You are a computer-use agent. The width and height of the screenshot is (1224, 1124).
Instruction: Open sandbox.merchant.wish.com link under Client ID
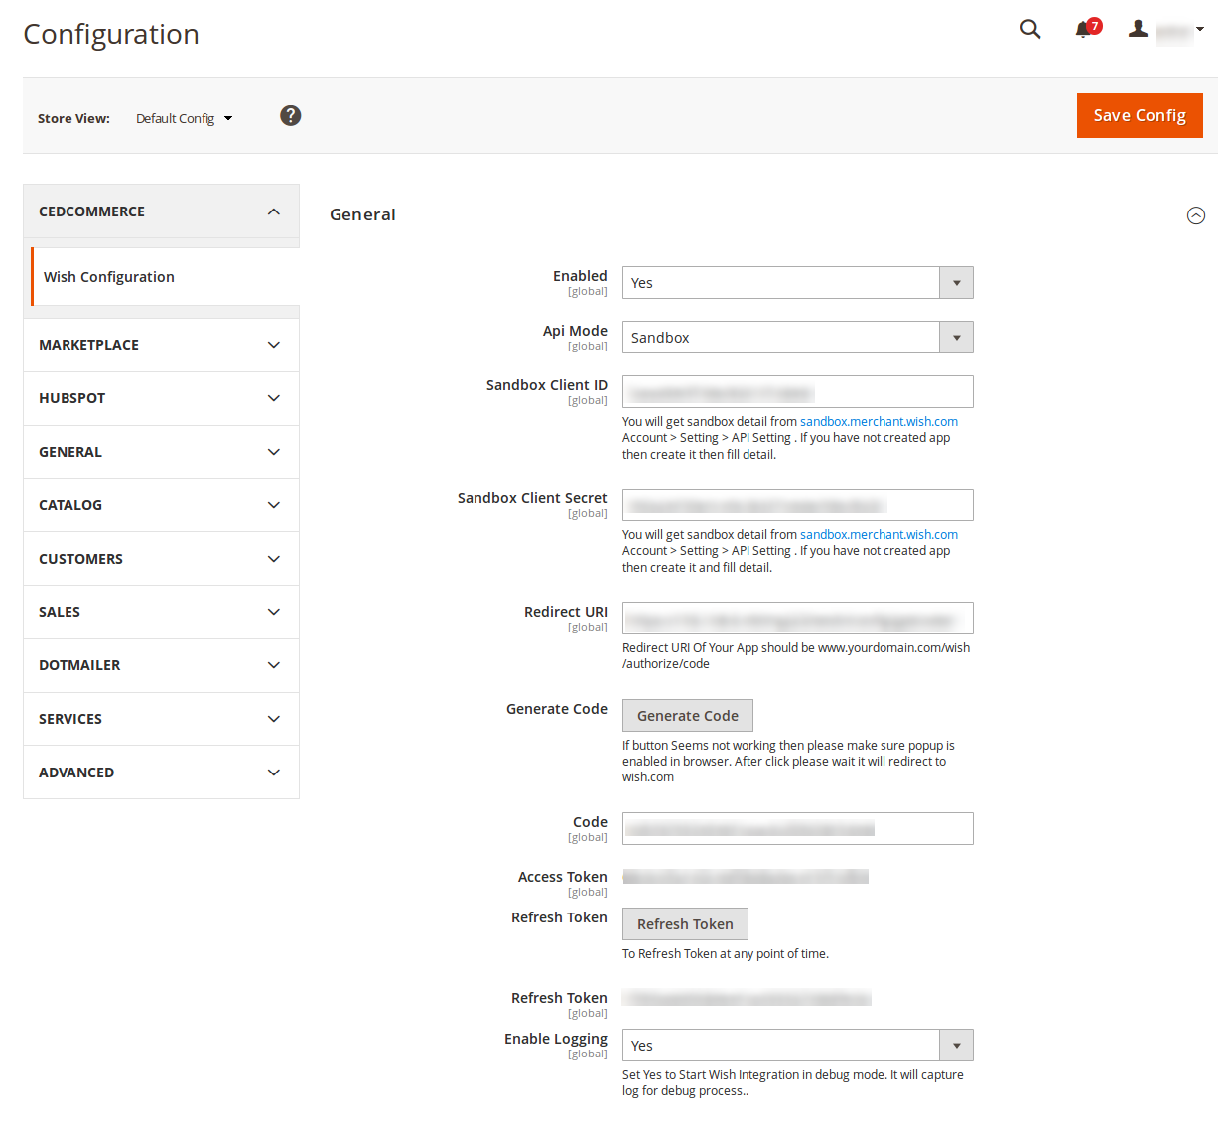pos(879,422)
